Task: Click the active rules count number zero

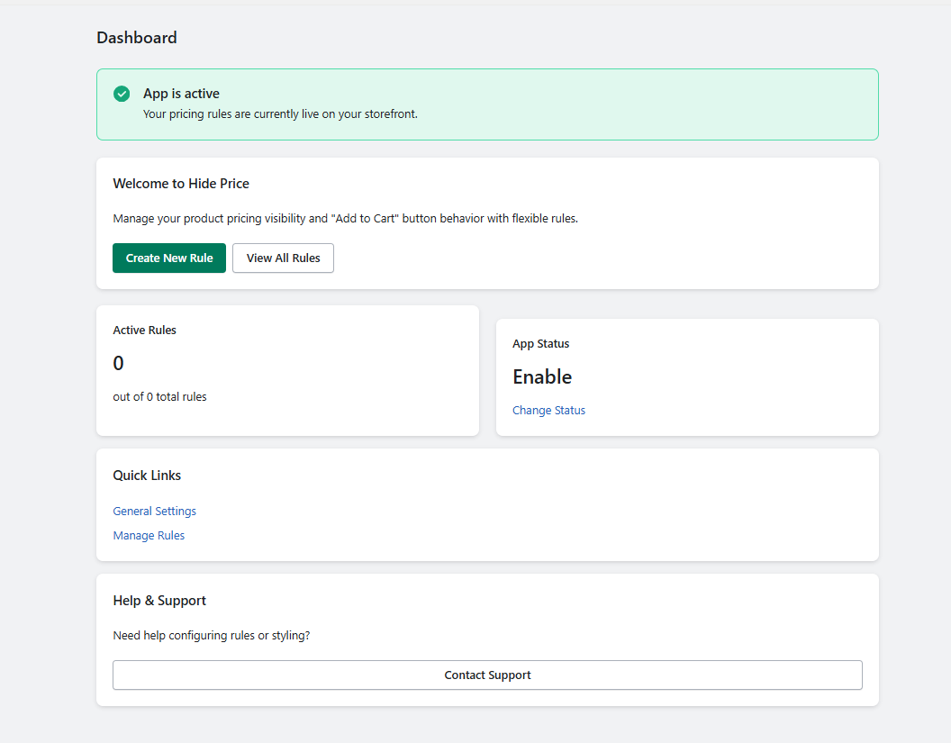Action: pos(118,364)
